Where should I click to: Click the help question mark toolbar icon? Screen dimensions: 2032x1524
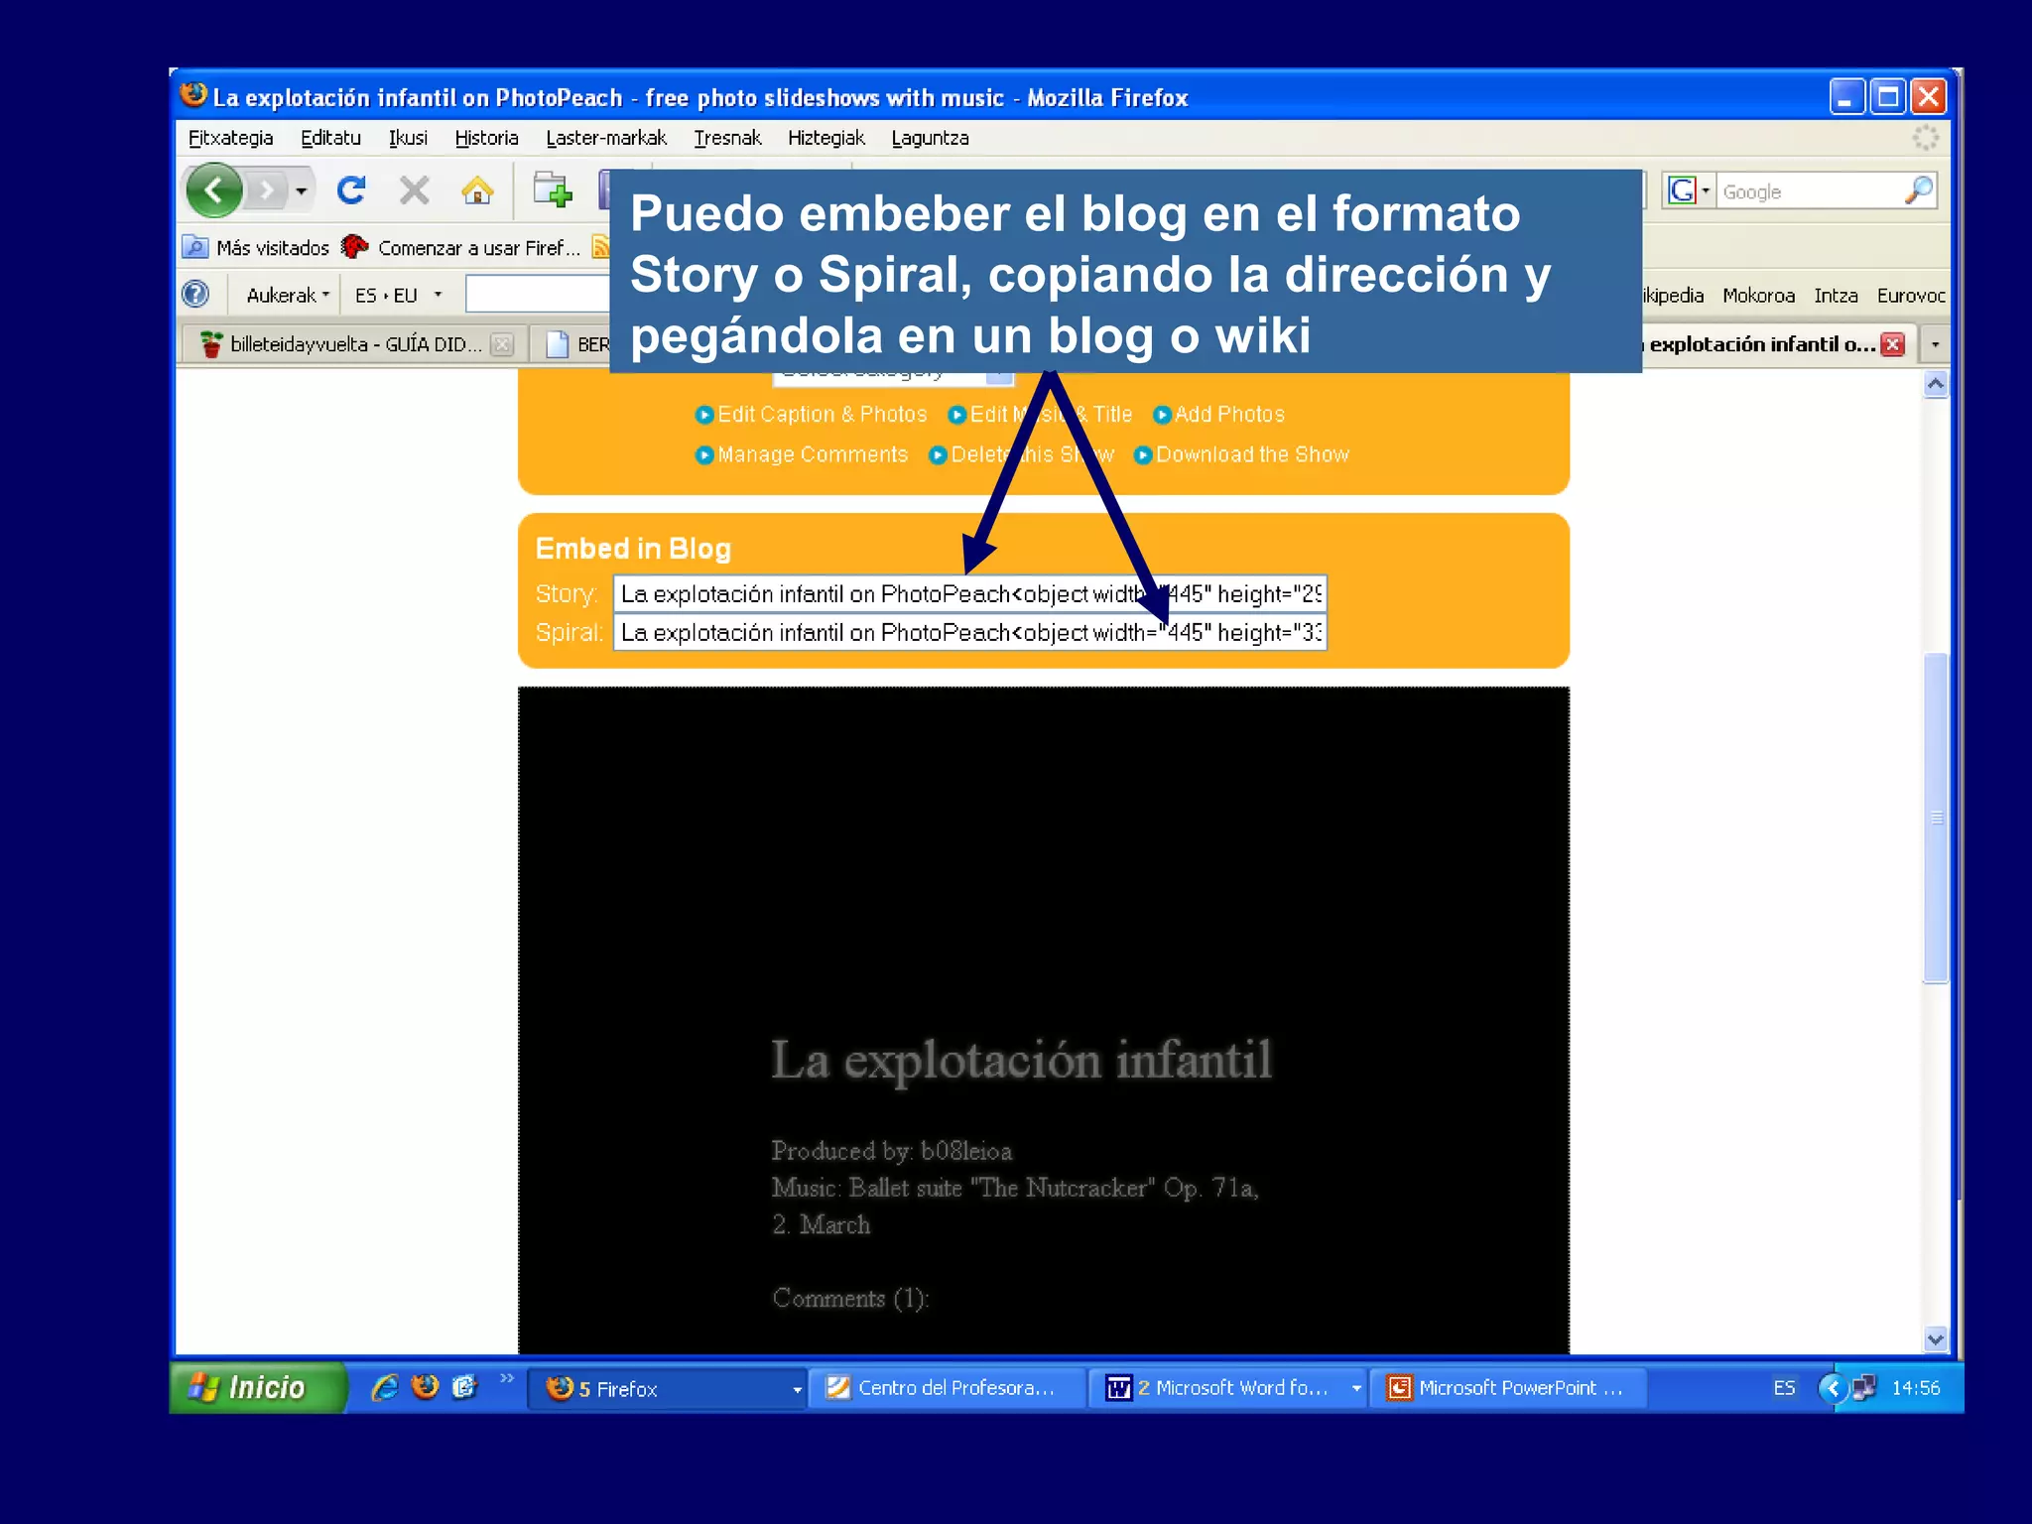tap(196, 295)
